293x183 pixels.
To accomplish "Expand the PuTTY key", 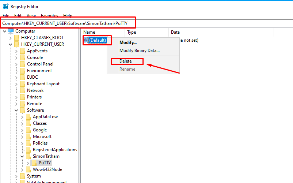I will tap(28, 163).
